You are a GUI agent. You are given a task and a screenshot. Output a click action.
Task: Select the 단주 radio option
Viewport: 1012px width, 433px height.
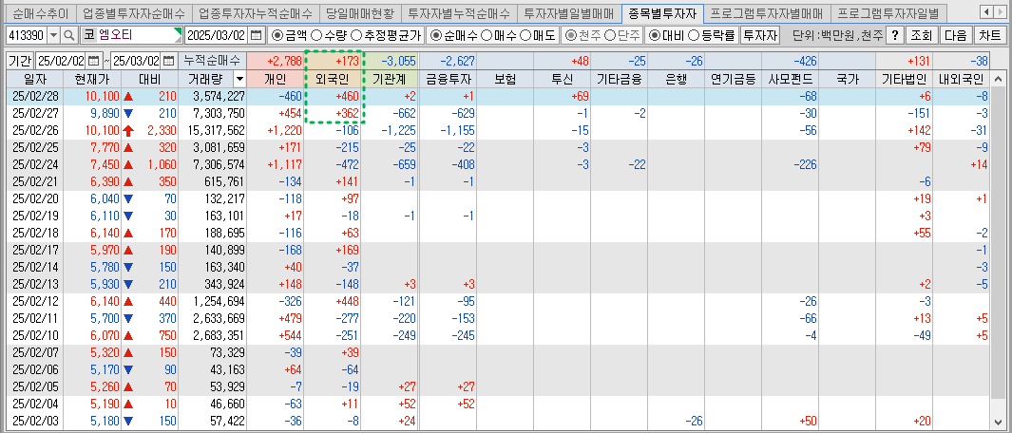coord(609,35)
